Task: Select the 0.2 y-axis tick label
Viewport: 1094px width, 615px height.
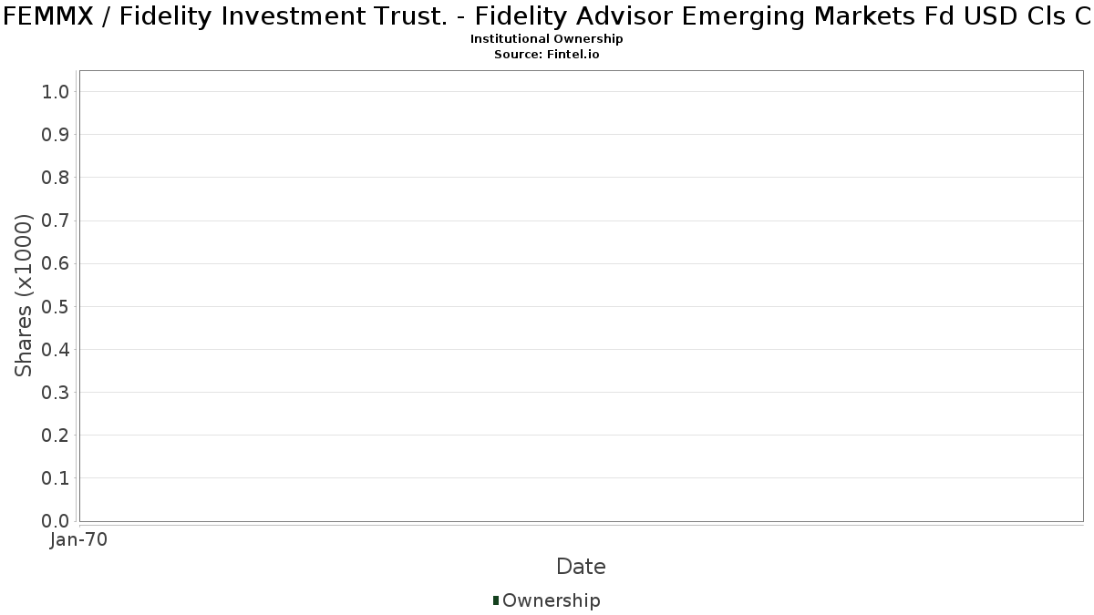Action: pos(56,436)
